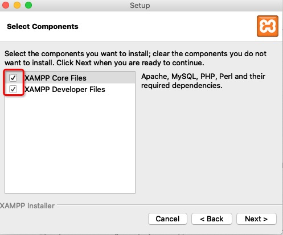This screenshot has height=235, width=283.
Task: Click the Select Components heading
Action: click(43, 27)
